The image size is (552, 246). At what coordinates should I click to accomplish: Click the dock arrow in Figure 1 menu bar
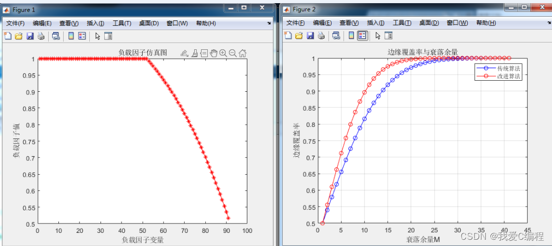click(x=269, y=23)
